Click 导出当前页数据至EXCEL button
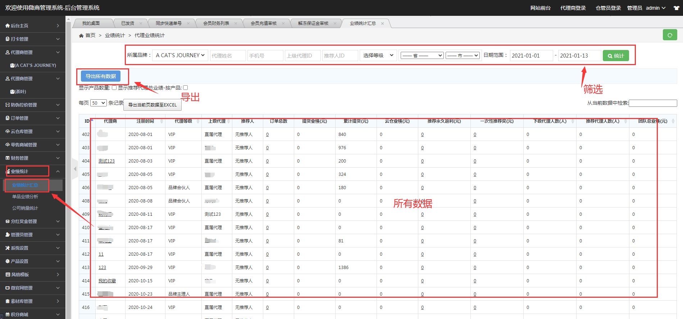 pyautogui.click(x=152, y=105)
